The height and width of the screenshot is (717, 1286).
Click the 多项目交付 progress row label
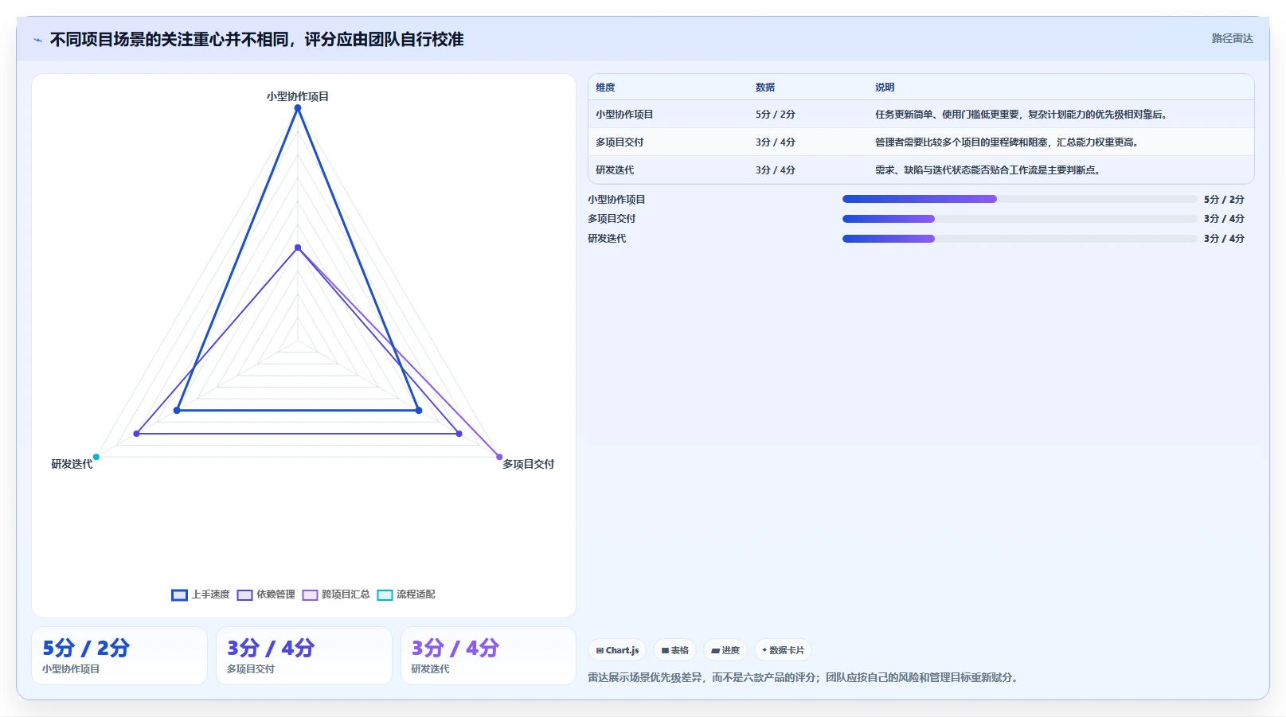coord(612,219)
